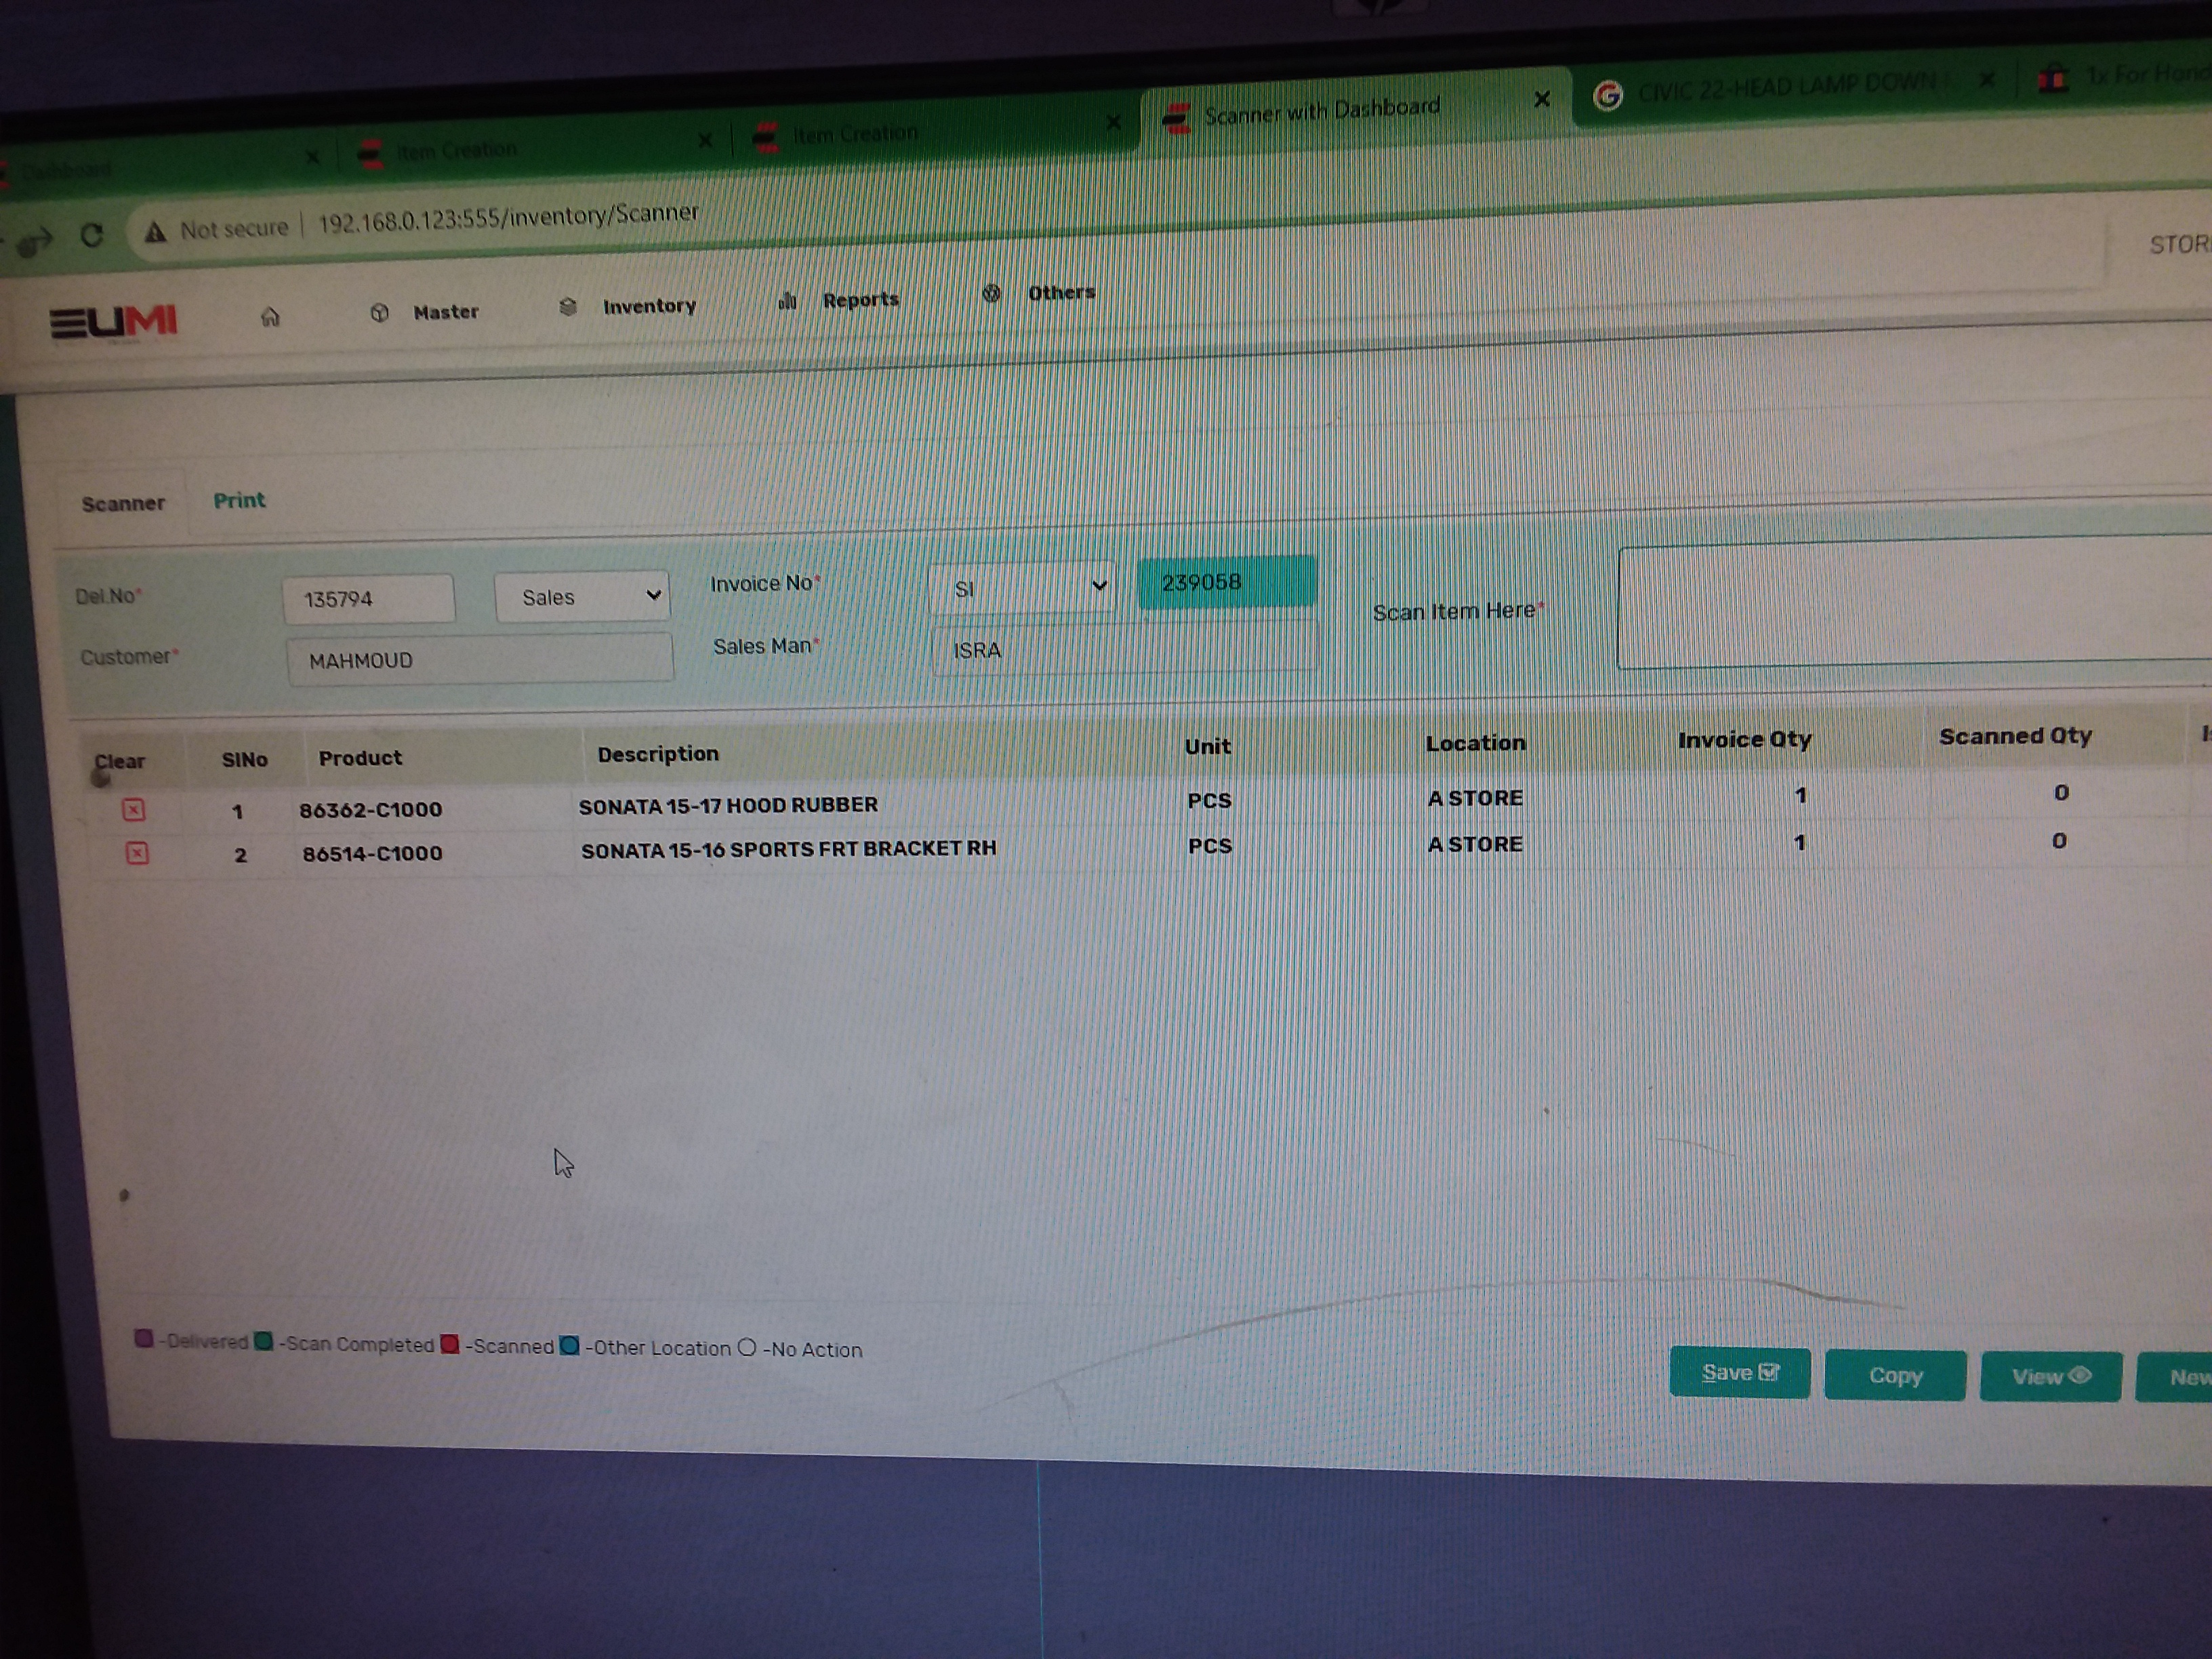Select product code 86362-C1000

pos(370,810)
